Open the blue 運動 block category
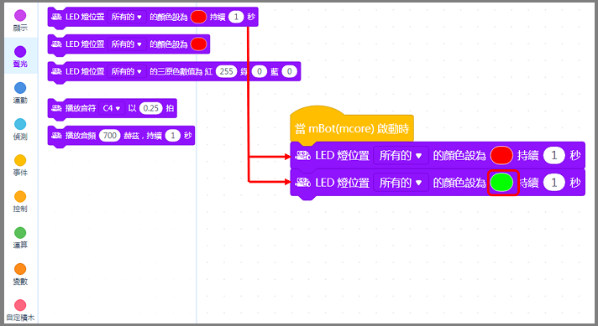This screenshot has width=598, height=326. 20,88
